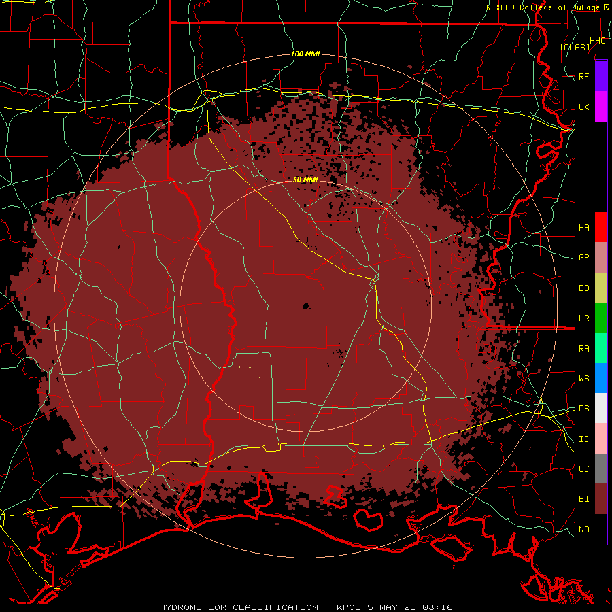Select the BD yellow legend color block

pos(600,288)
